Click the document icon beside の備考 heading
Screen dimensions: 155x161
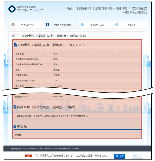[x=15, y=107]
